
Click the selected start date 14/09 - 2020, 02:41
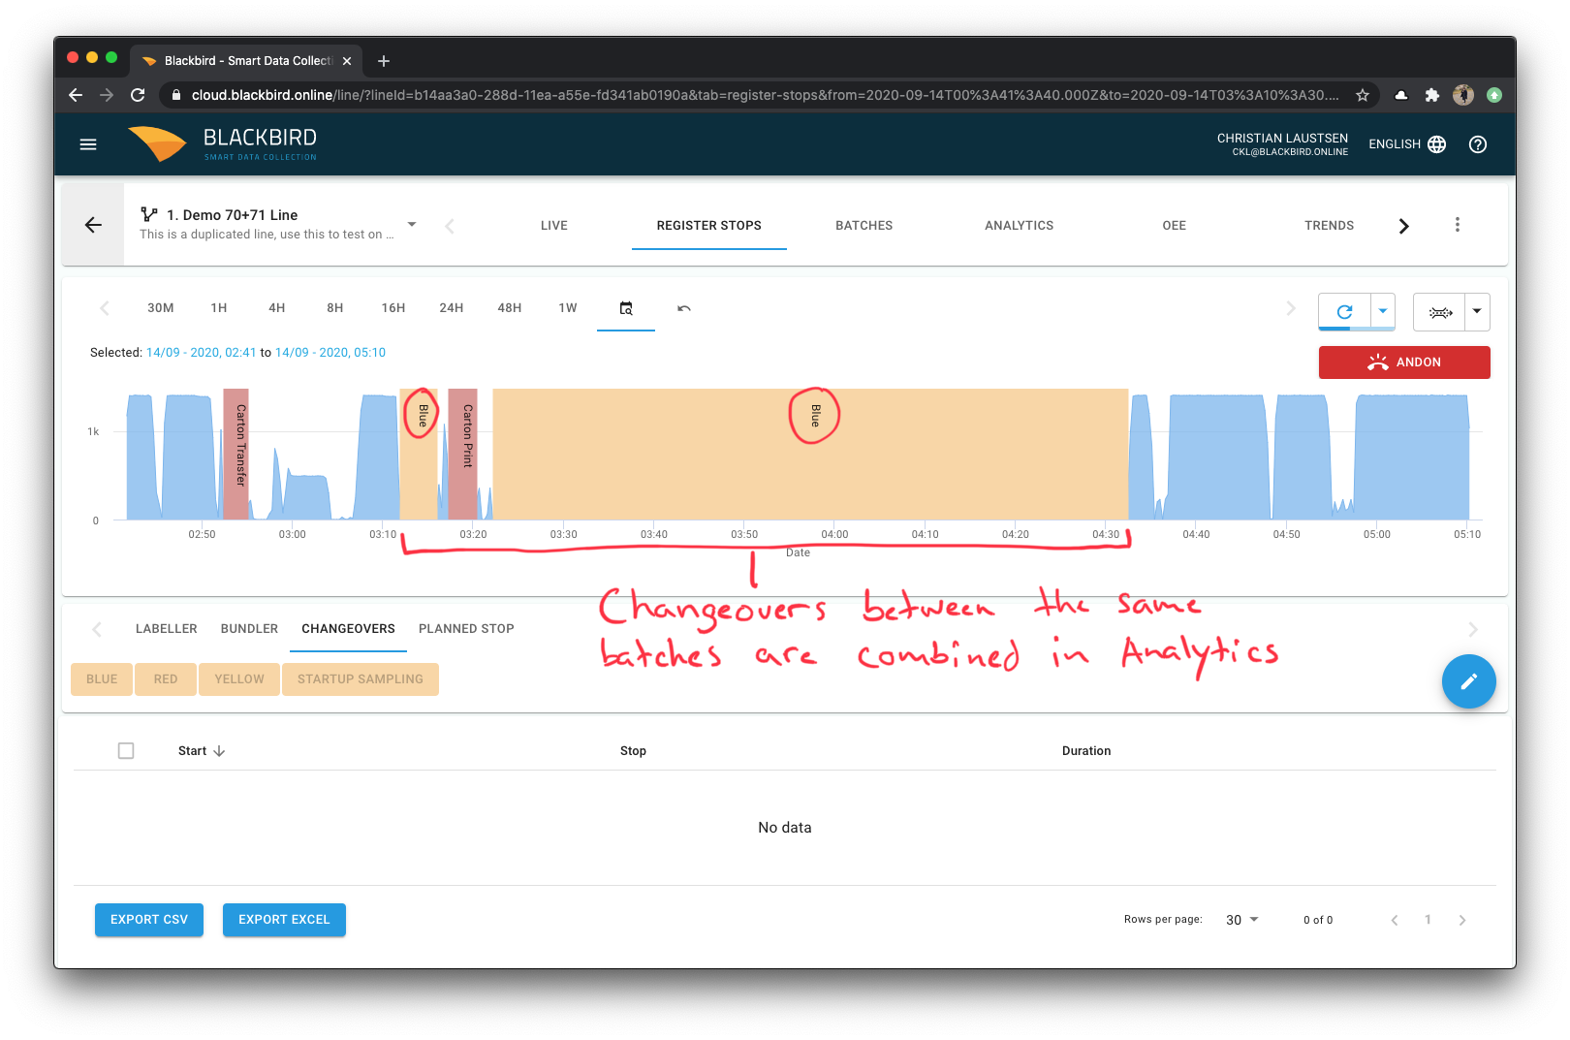[x=202, y=353]
